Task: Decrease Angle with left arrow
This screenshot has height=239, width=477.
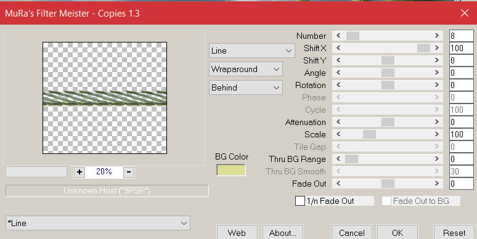Action: pos(338,73)
